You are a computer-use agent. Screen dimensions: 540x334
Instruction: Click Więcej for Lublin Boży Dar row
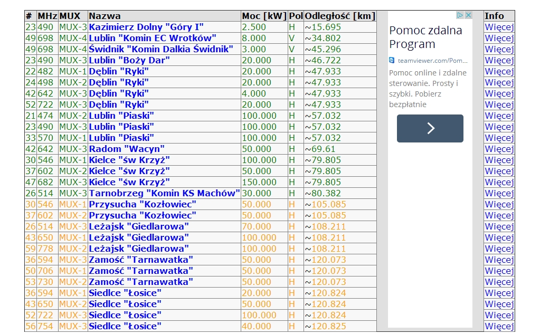[x=499, y=60]
